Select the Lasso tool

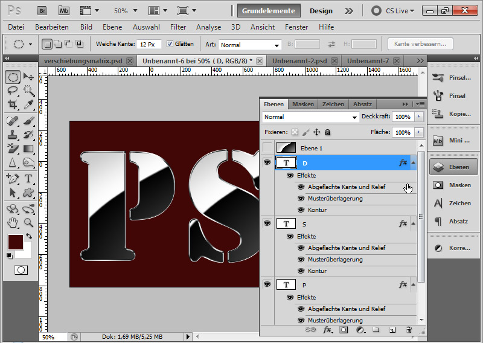(12, 91)
